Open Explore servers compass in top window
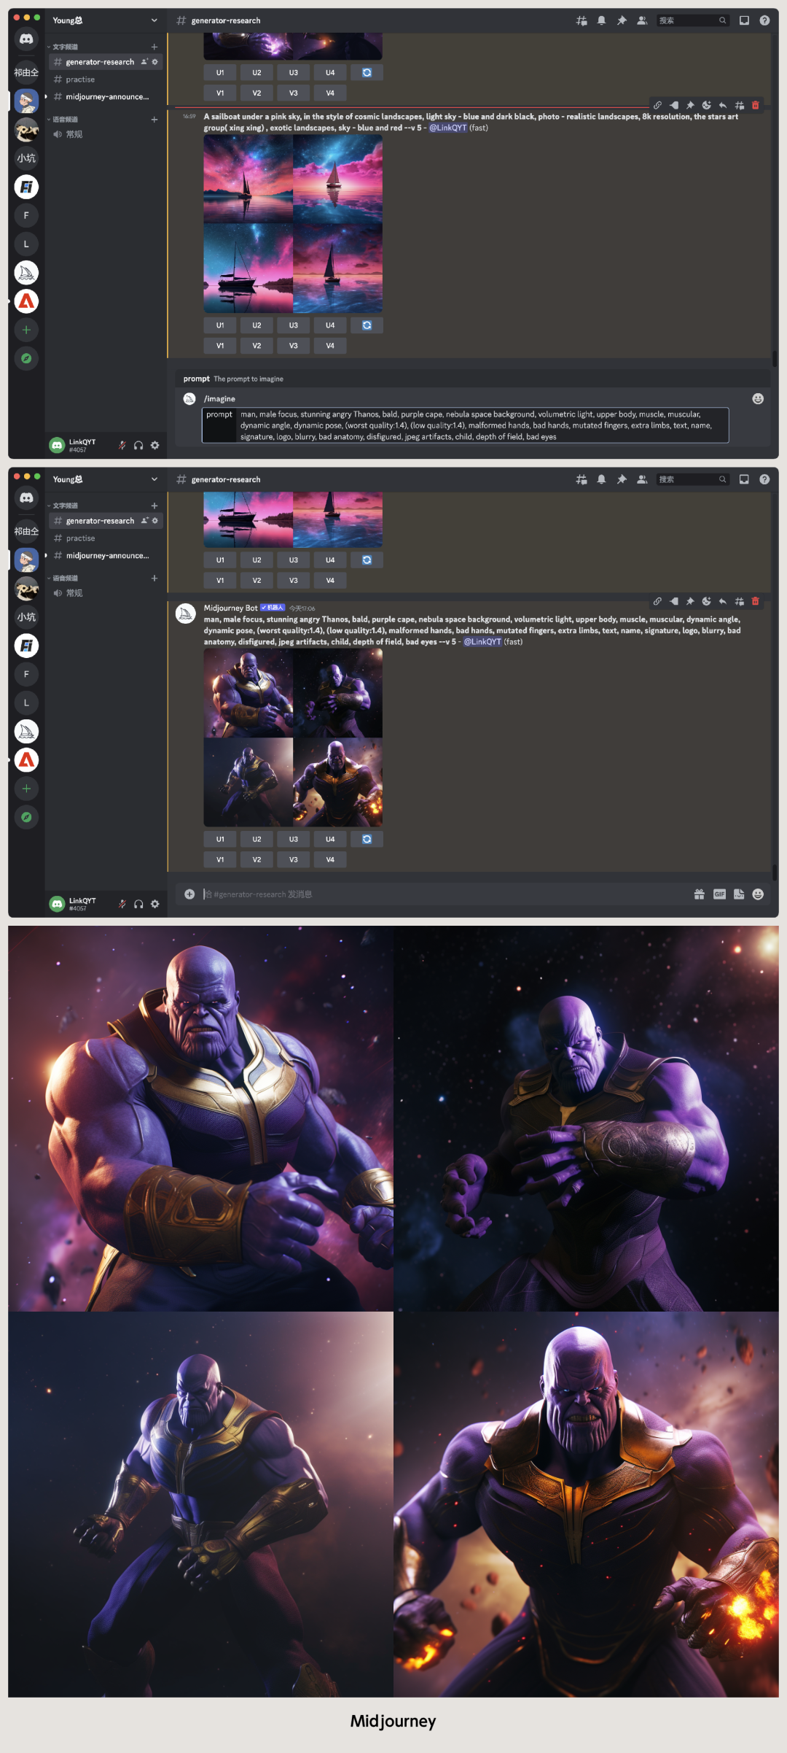The width and height of the screenshot is (787, 1753). [26, 358]
